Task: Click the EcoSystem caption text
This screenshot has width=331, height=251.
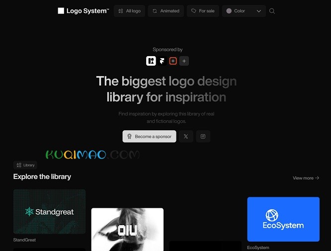Action: 258,248
